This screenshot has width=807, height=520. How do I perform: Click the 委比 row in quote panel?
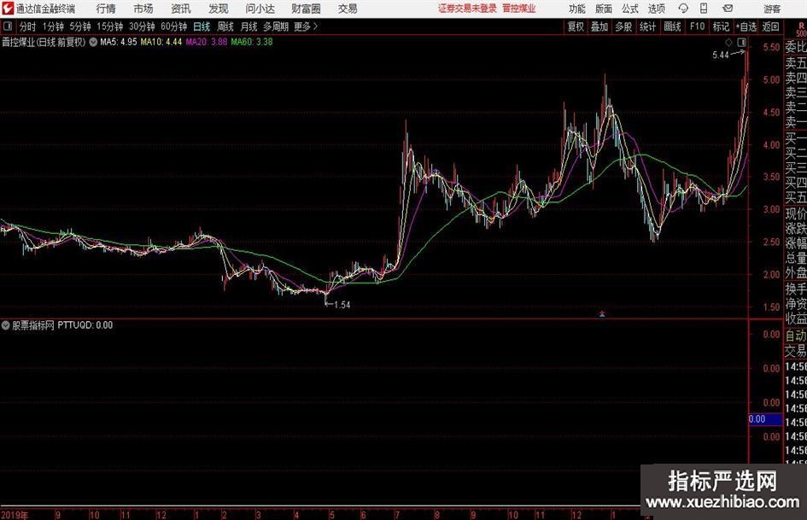[796, 47]
